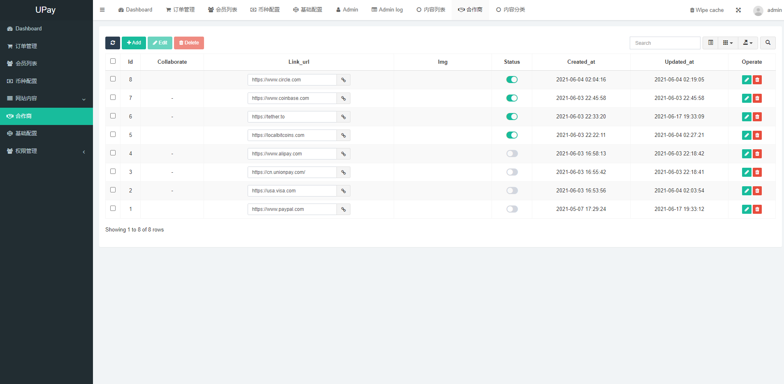The height and width of the screenshot is (384, 784).
Task: Open link icon next to paypal.com URL
Action: point(343,209)
